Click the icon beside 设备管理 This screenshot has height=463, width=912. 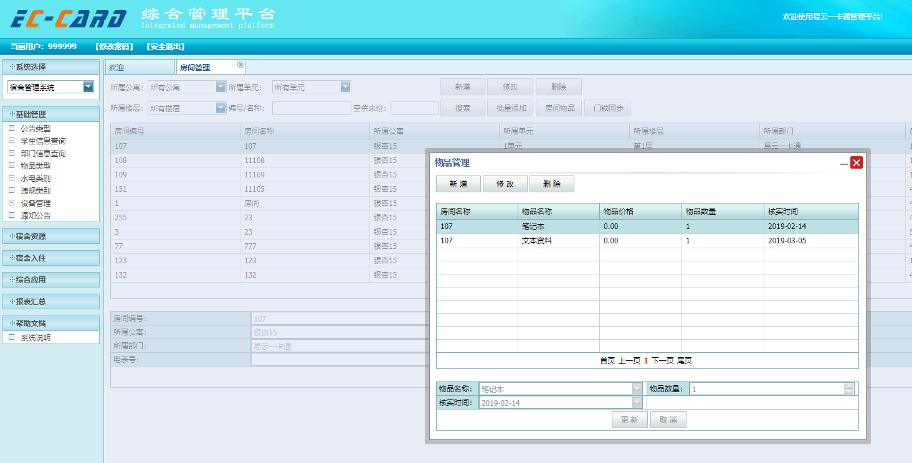click(11, 203)
